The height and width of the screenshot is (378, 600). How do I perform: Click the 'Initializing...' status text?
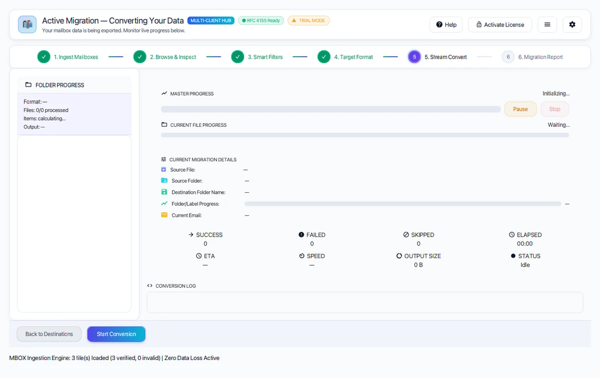556,93
